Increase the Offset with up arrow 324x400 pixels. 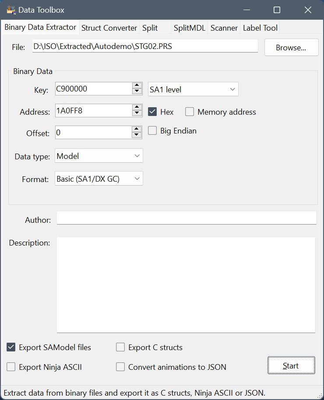[137, 130]
